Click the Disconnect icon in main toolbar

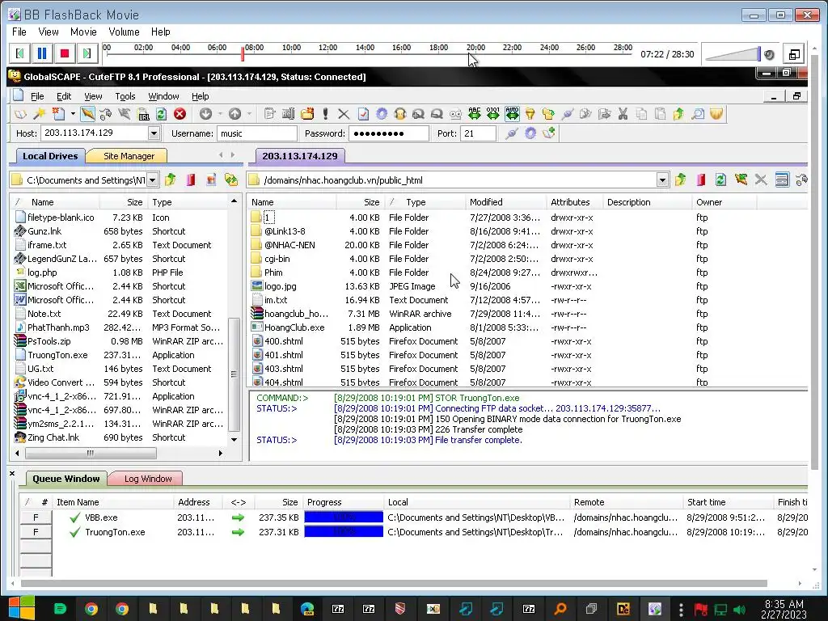pyautogui.click(x=125, y=114)
